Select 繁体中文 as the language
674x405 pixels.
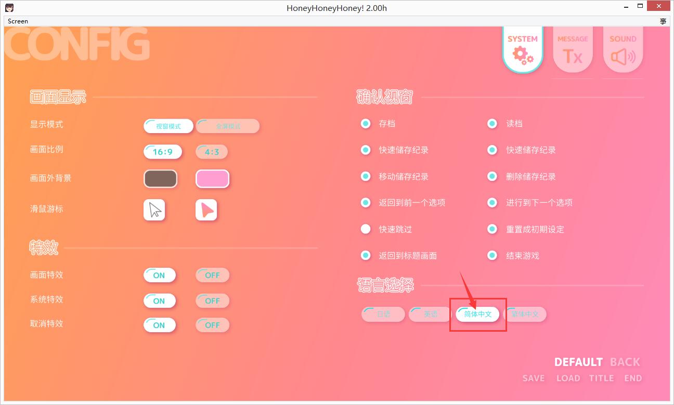[x=525, y=315]
